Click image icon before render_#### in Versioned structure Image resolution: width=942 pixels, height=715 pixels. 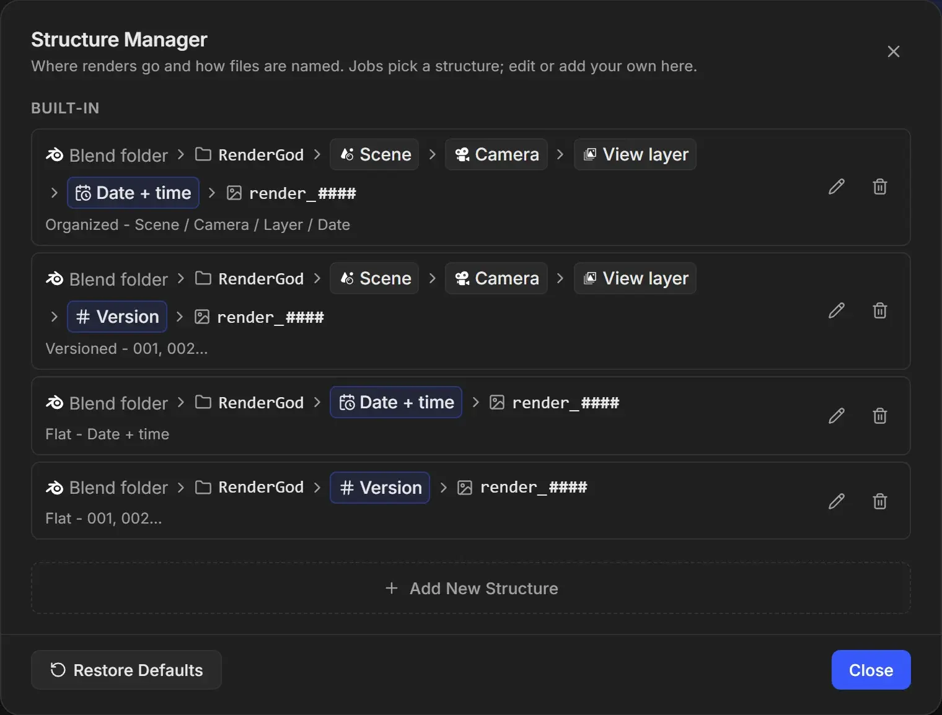coord(202,317)
